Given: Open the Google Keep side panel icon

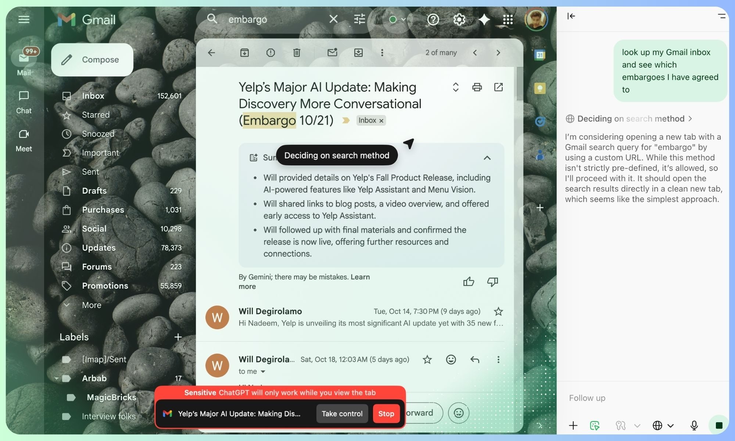Looking at the screenshot, I should 539,88.
